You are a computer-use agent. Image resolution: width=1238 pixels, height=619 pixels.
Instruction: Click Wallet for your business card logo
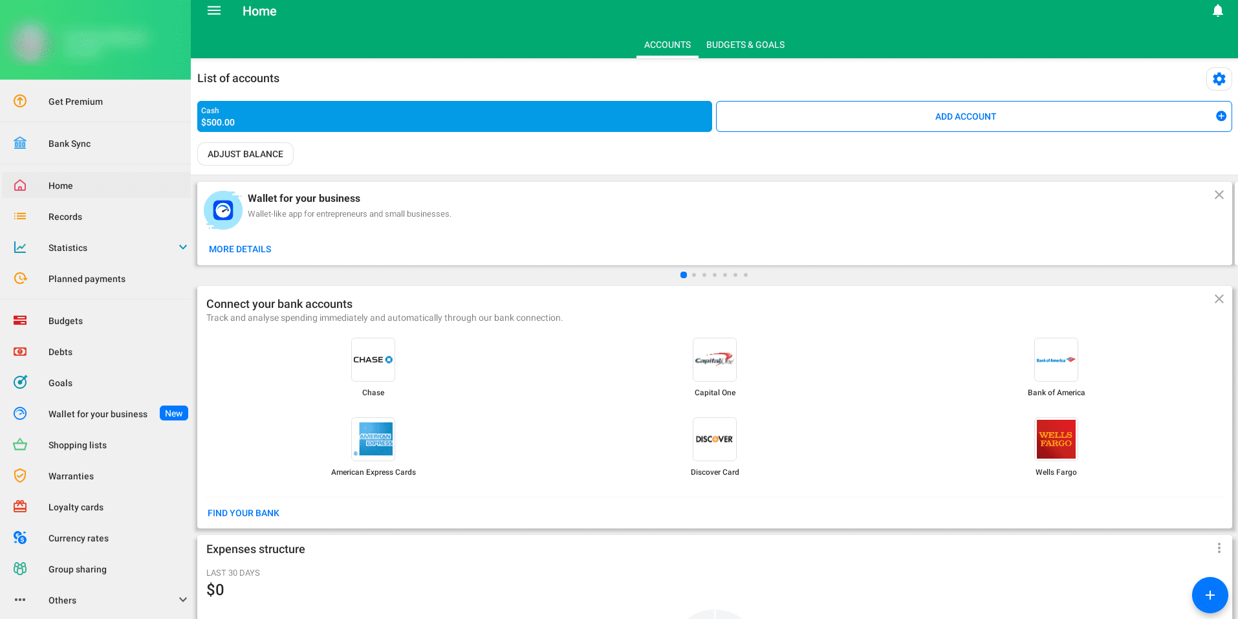point(223,210)
